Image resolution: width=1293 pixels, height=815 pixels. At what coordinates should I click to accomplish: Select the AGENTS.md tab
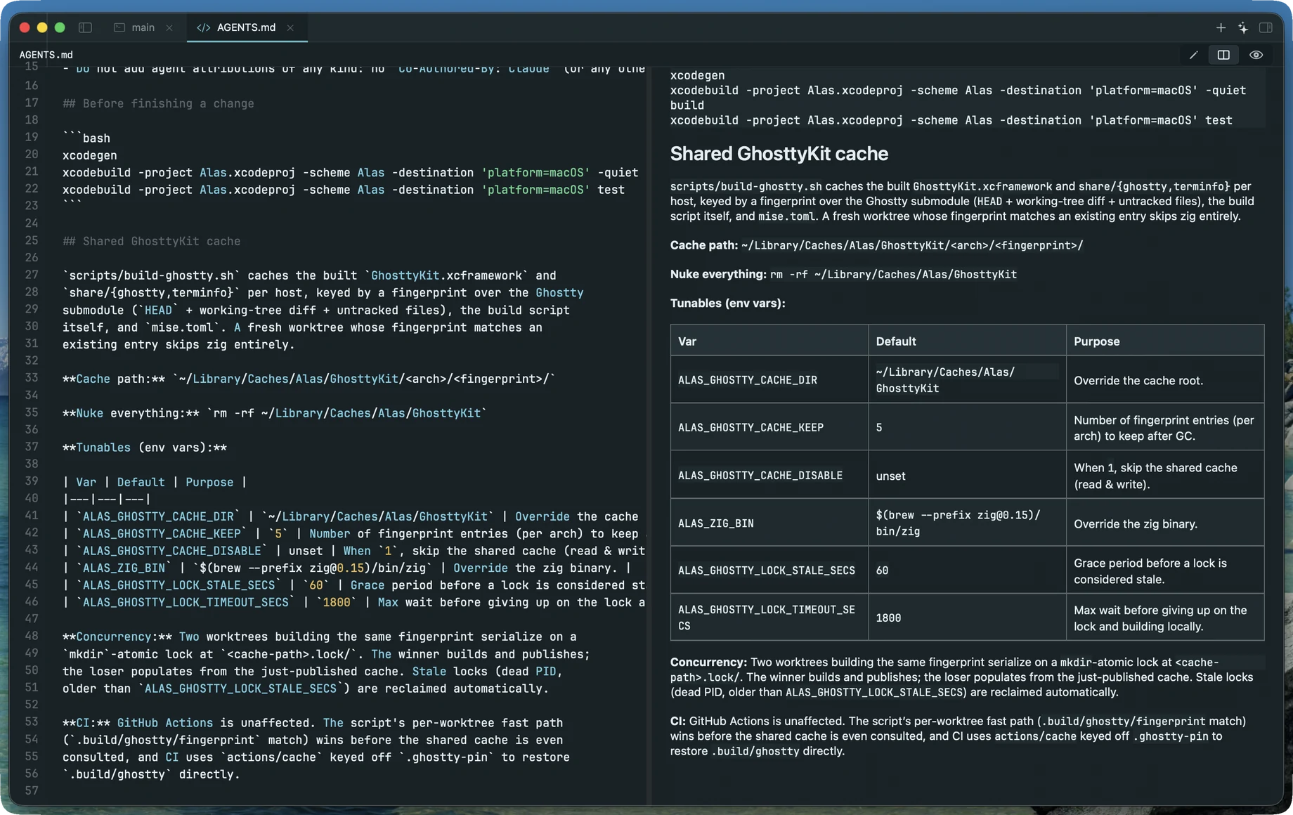(x=246, y=27)
